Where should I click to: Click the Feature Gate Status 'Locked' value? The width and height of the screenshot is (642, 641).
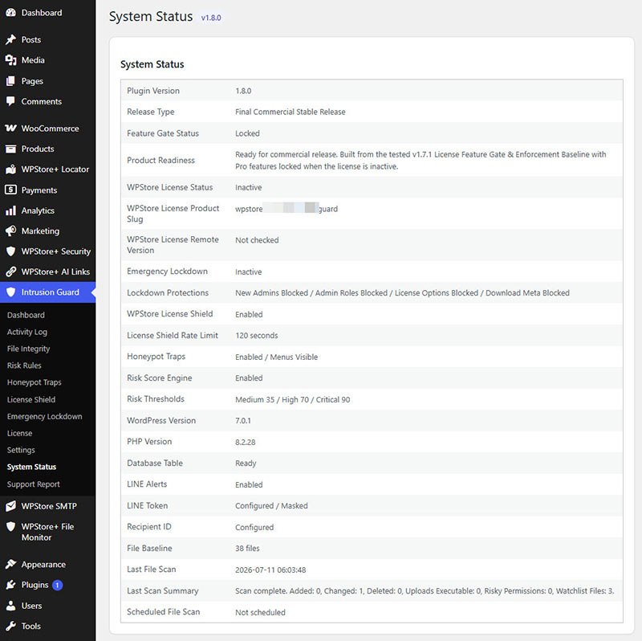[247, 133]
